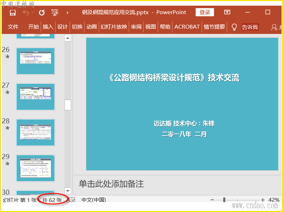Open Ribbon Display Options icon
Viewport: 283px width, 212px height.
pyautogui.click(x=227, y=12)
